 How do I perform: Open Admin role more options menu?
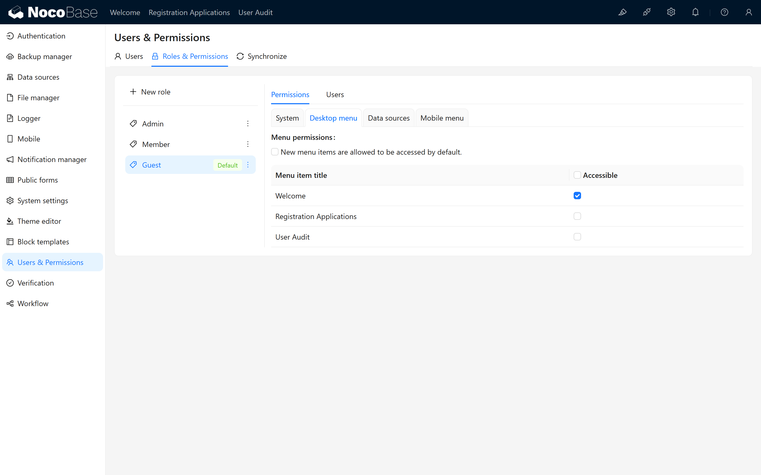coord(248,123)
